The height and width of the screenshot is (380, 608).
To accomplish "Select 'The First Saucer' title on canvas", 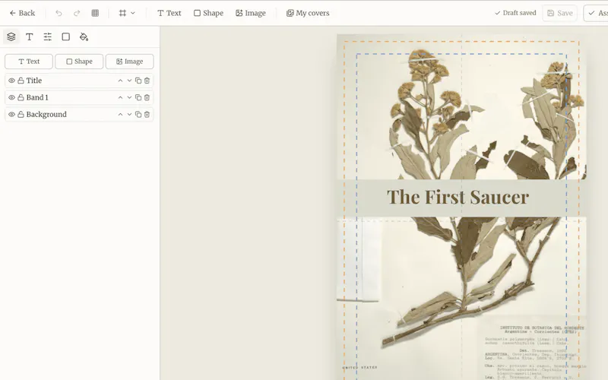I will (x=458, y=197).
